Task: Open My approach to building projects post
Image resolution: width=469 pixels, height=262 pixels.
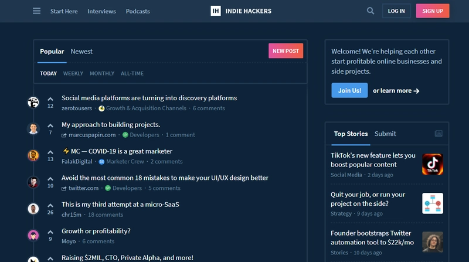Action: click(x=111, y=125)
